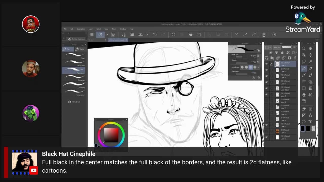Viewport: 324px width, 182px height.
Task: Expand the anti-aliasing options dropdown
Action: (x=258, y=67)
